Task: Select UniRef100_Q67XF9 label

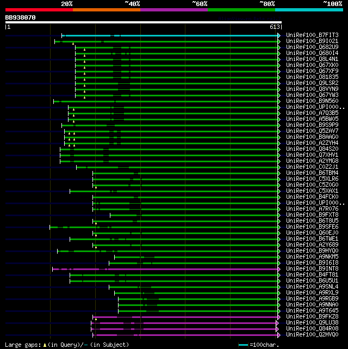Action: pyautogui.click(x=312, y=71)
